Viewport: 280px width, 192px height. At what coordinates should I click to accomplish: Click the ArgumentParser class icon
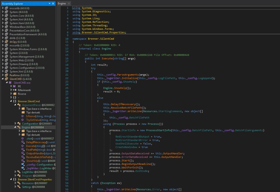(x=19, y=105)
